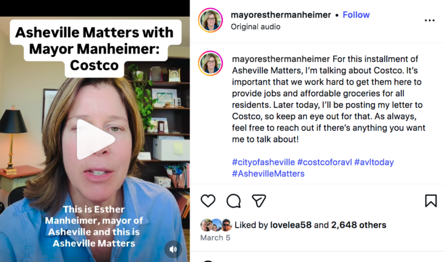The width and height of the screenshot is (445, 262).
Task: Like the post with heart icon
Action: 208,201
